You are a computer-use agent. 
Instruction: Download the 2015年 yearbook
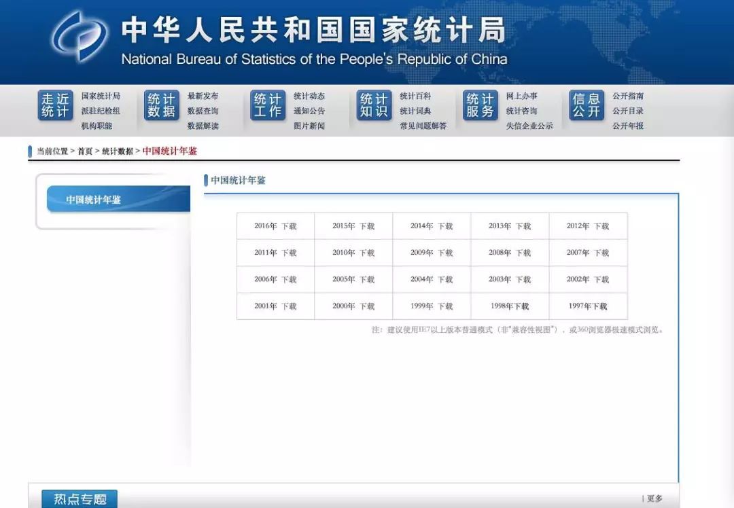click(x=367, y=226)
